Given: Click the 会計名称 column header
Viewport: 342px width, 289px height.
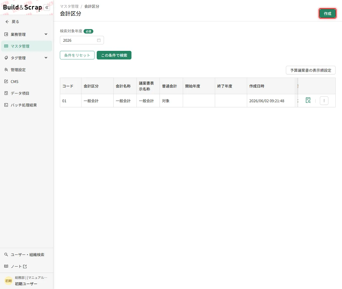Looking at the screenshot, I should [x=125, y=86].
